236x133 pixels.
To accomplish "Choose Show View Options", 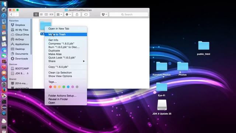I will (x=66, y=76).
